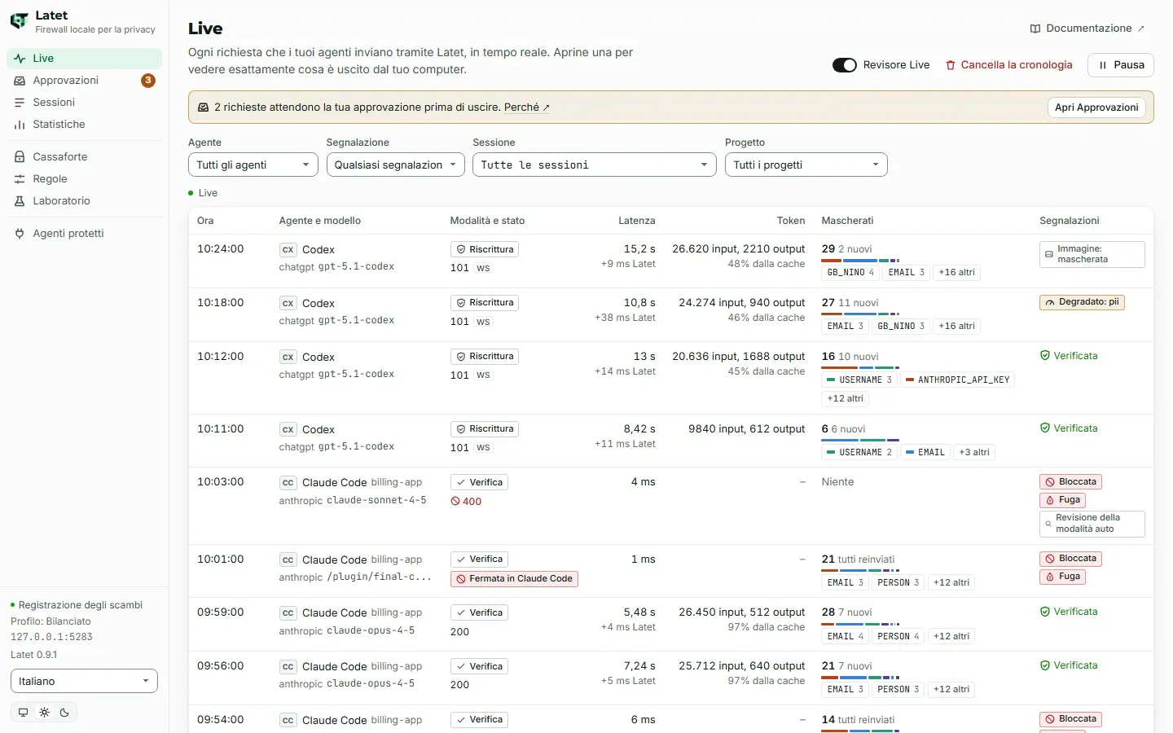
Task: Click the Latet shield logo
Action: tap(19, 21)
